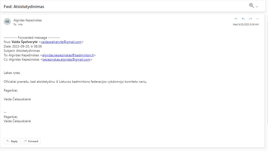Screen dimensions: 268x151
Task: Click the Fwd: Atsistatydinimas subject heading
Action: pyautogui.click(x=24, y=7)
